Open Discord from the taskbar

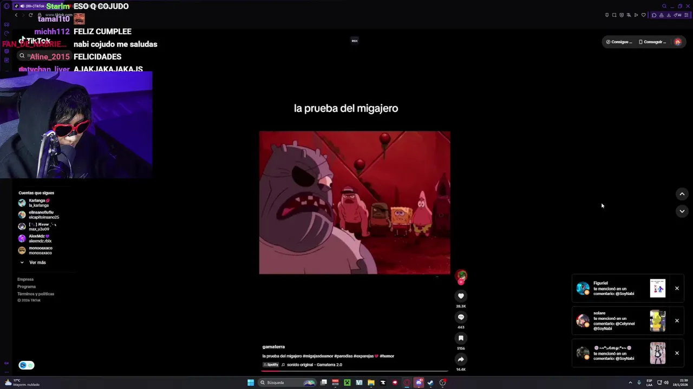[x=419, y=383]
